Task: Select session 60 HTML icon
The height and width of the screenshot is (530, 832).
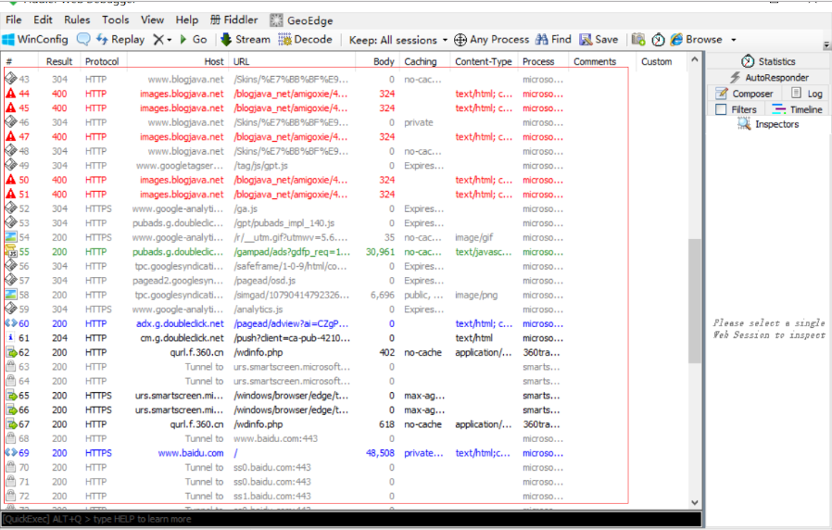Action: (x=10, y=323)
